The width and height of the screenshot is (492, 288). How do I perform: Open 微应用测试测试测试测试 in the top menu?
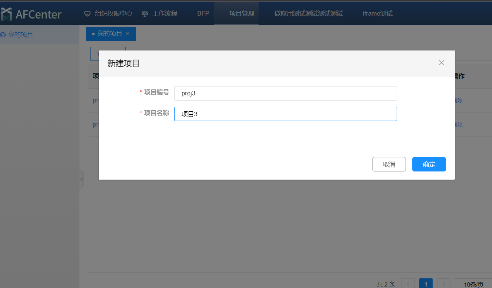click(308, 14)
